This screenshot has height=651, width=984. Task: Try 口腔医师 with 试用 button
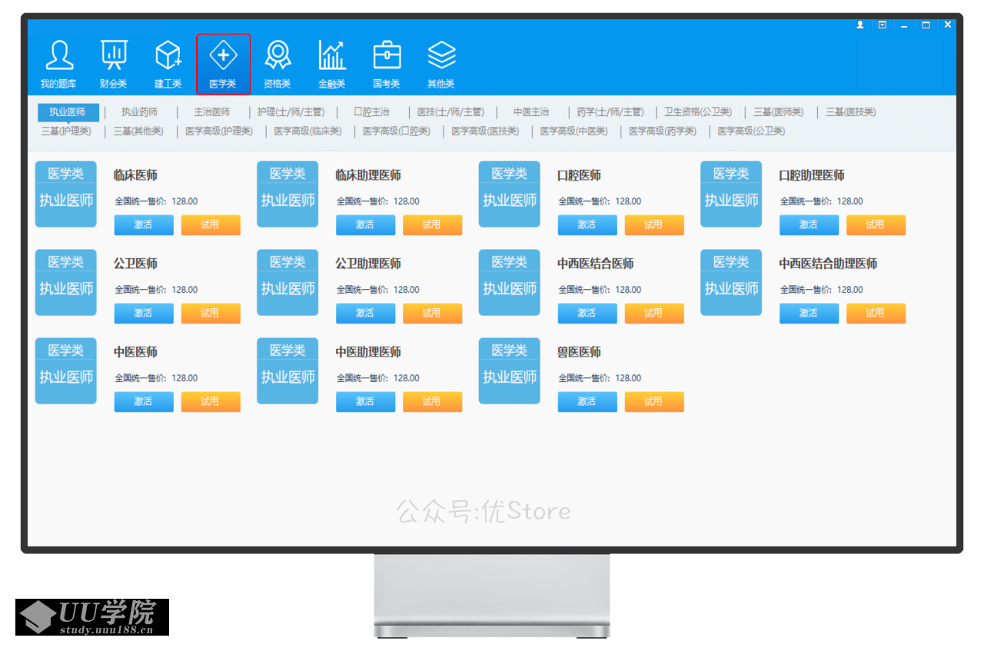click(654, 224)
